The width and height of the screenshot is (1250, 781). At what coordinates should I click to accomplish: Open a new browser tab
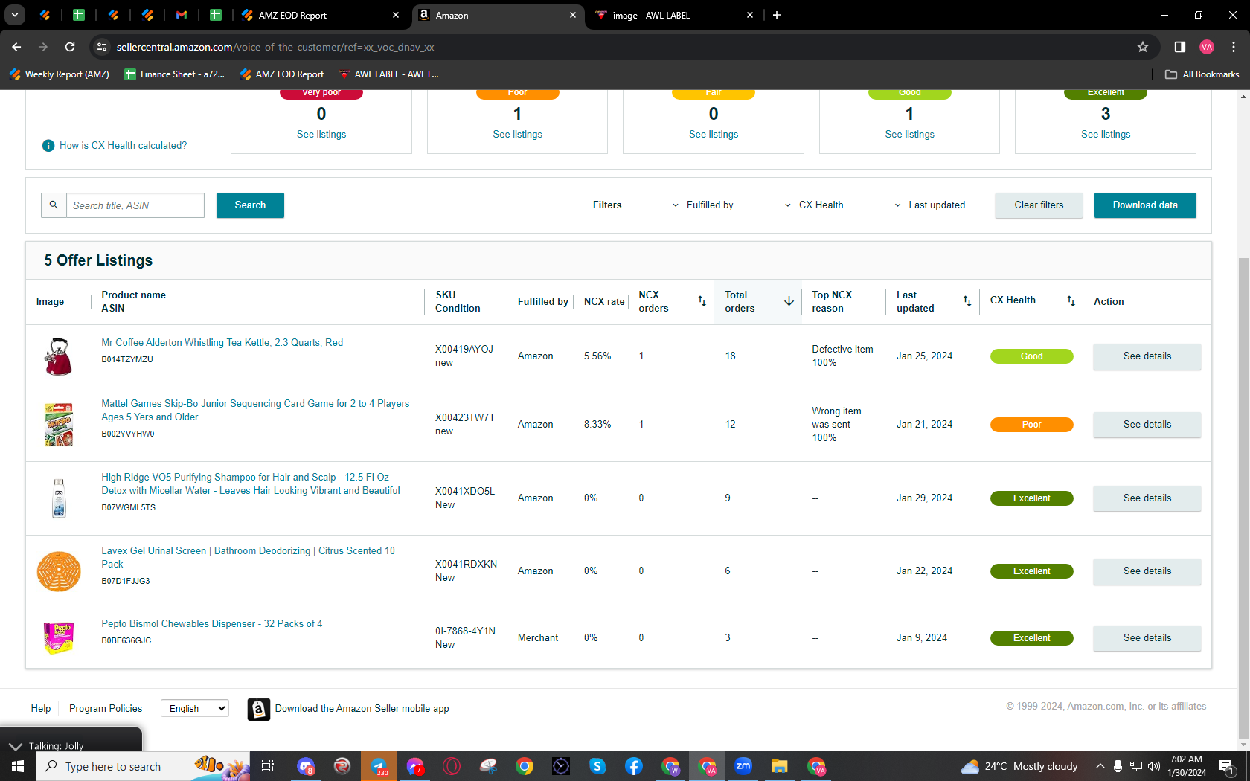point(777,15)
